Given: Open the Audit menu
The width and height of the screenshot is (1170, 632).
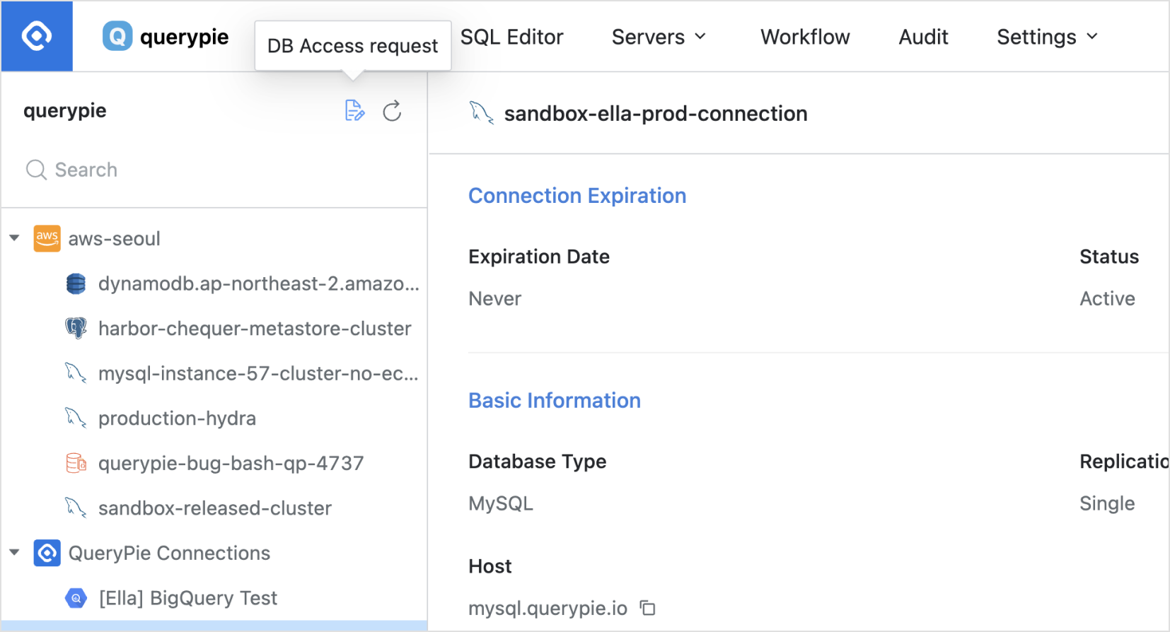Looking at the screenshot, I should 923,37.
